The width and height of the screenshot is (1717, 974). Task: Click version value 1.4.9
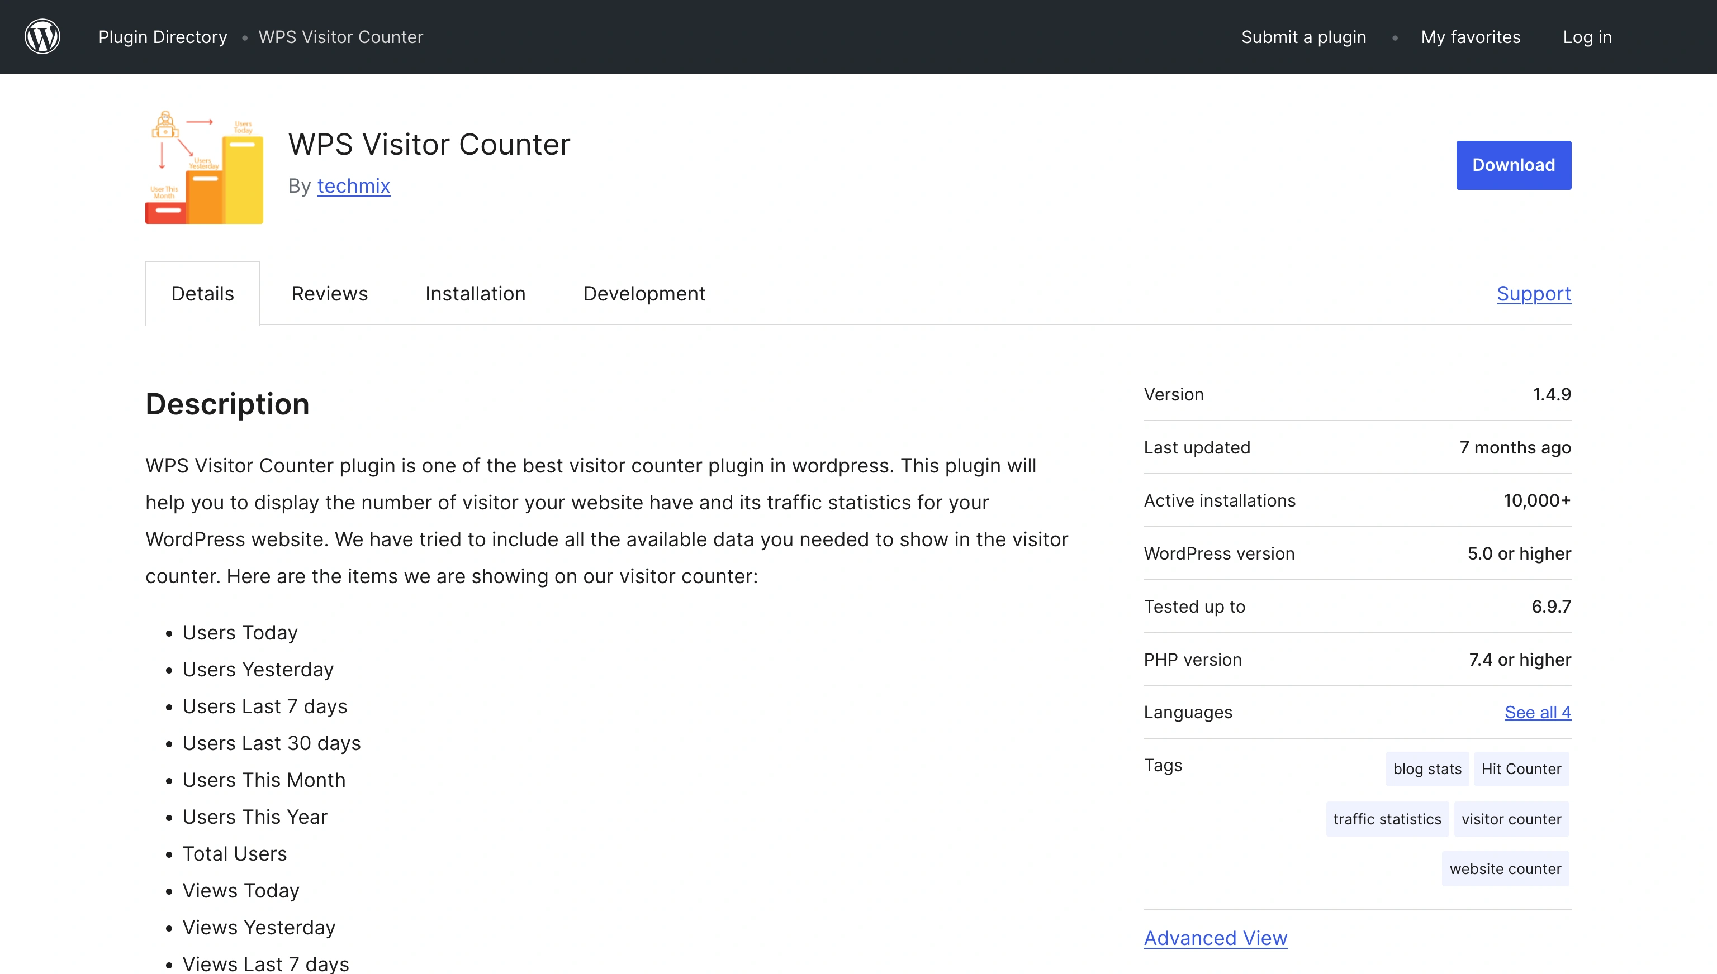coord(1552,394)
